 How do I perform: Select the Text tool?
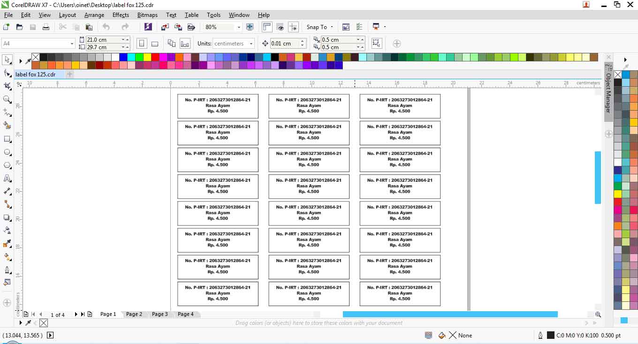[x=7, y=178]
